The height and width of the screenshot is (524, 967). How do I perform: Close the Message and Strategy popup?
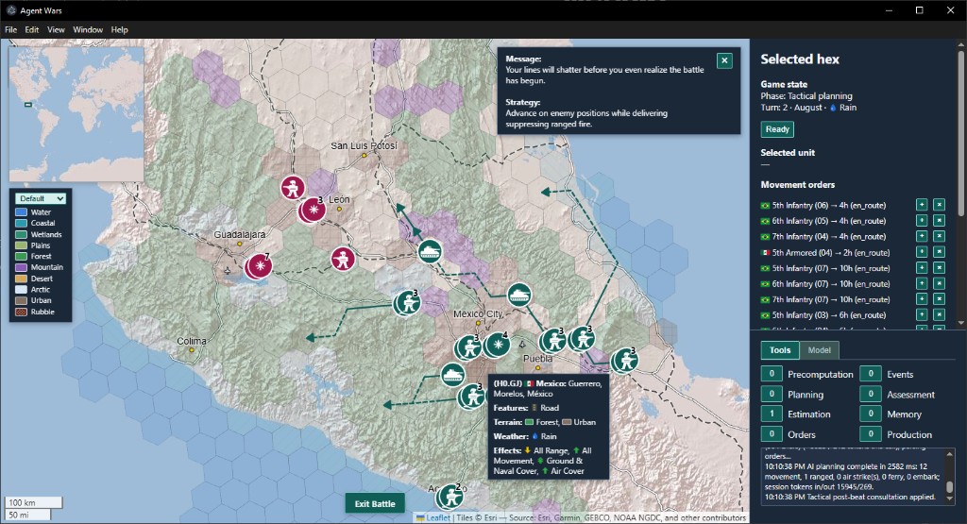724,60
